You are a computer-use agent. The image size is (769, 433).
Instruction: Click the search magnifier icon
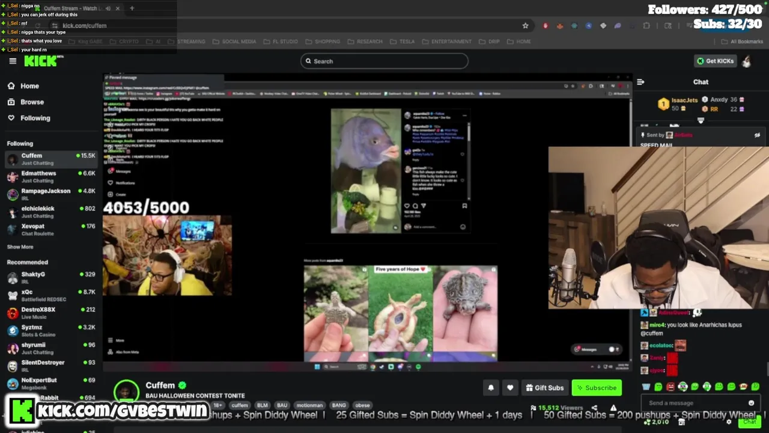tap(308, 61)
